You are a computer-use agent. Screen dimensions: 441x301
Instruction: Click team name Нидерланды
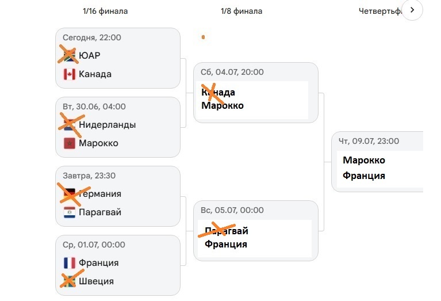[108, 125]
